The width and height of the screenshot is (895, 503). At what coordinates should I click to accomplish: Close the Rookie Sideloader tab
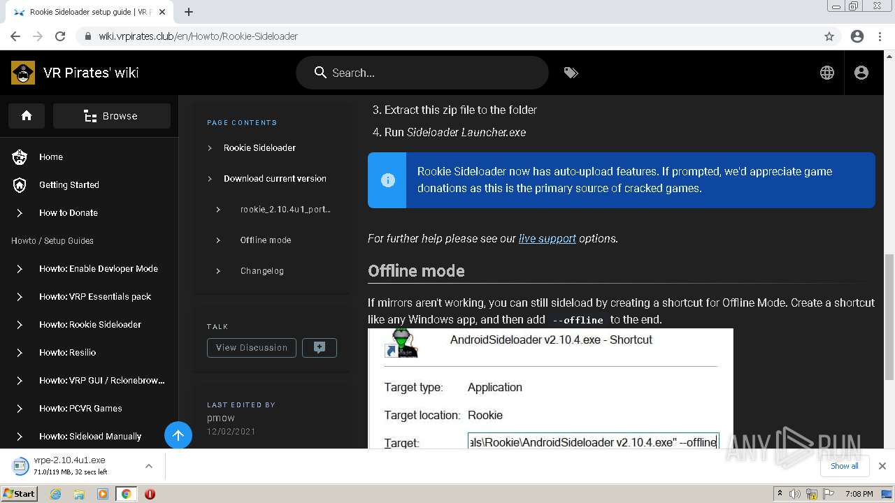click(162, 12)
